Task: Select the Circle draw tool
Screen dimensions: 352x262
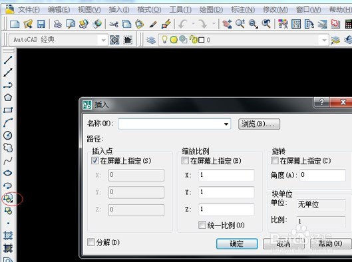Action: pos(8,135)
